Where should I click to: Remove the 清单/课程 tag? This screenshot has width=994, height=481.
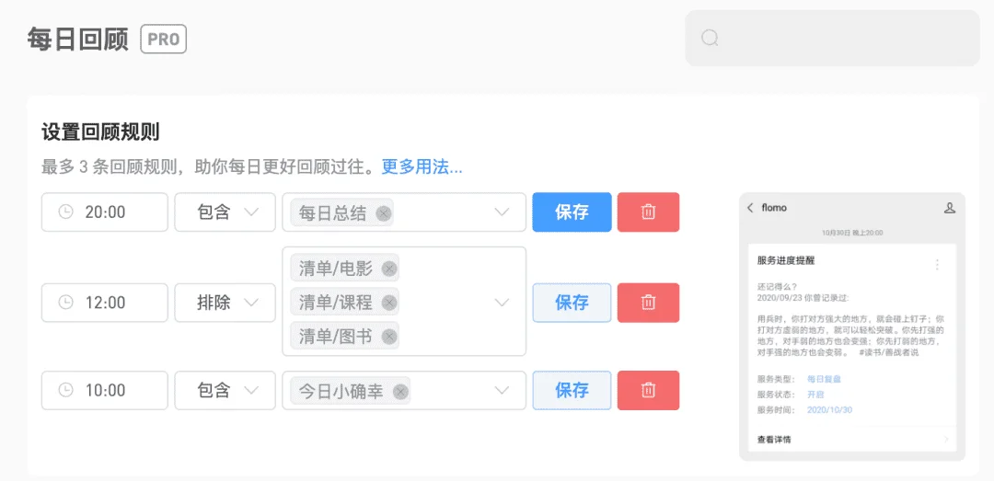tap(389, 303)
